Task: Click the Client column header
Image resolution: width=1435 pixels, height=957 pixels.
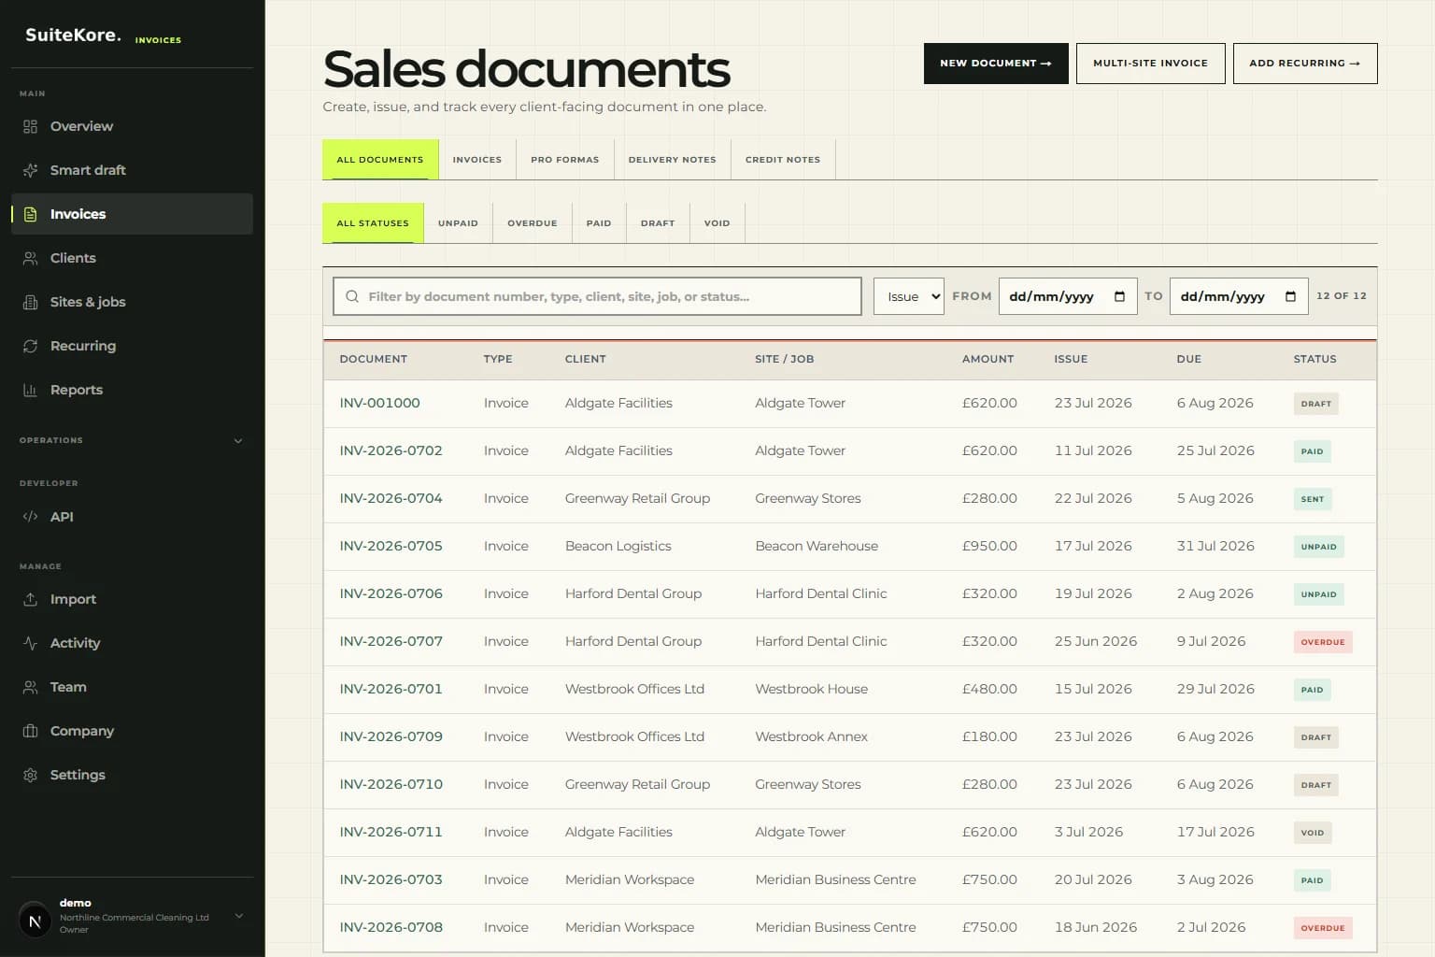Action: coord(585,359)
